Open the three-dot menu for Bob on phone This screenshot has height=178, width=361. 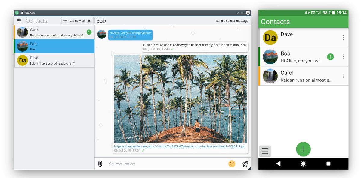pos(343,57)
